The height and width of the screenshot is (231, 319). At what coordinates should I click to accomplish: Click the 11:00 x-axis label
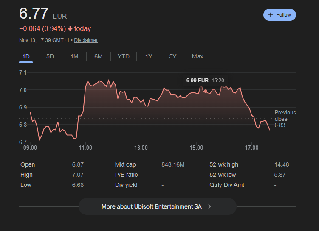[x=85, y=148]
